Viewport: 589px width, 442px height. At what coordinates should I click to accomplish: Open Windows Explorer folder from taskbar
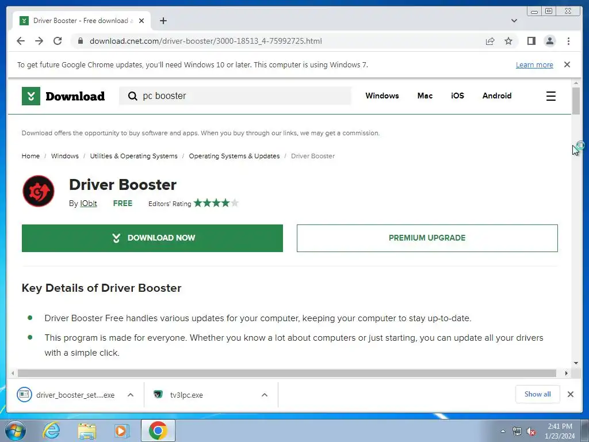point(87,430)
